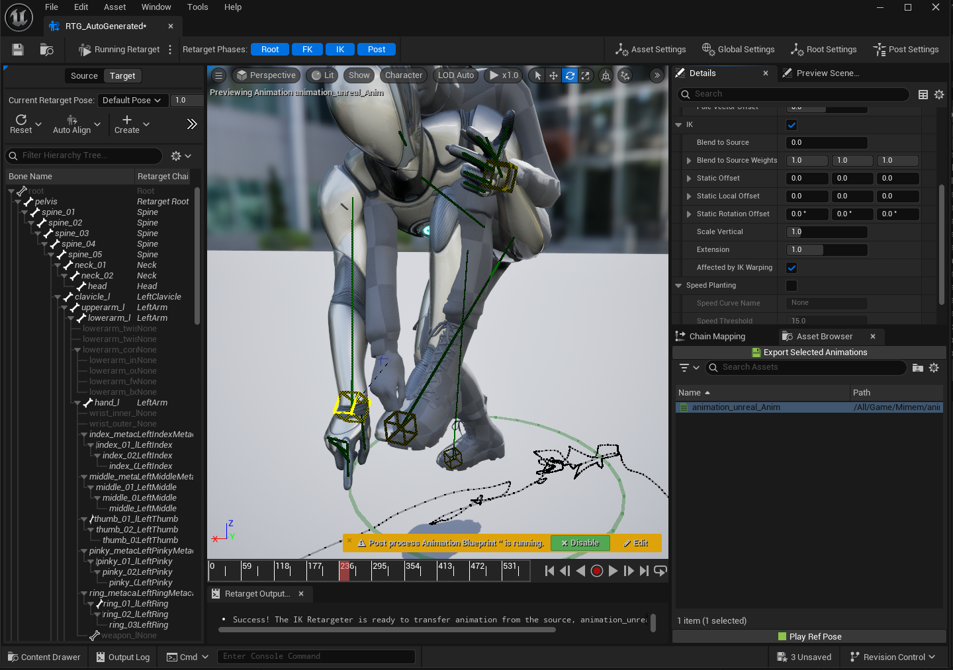Activate the translate gizmo tool

coord(553,75)
